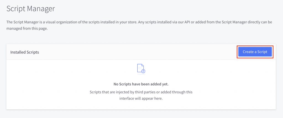Select the Script Manager page heading
283x118 pixels.
click(31, 9)
